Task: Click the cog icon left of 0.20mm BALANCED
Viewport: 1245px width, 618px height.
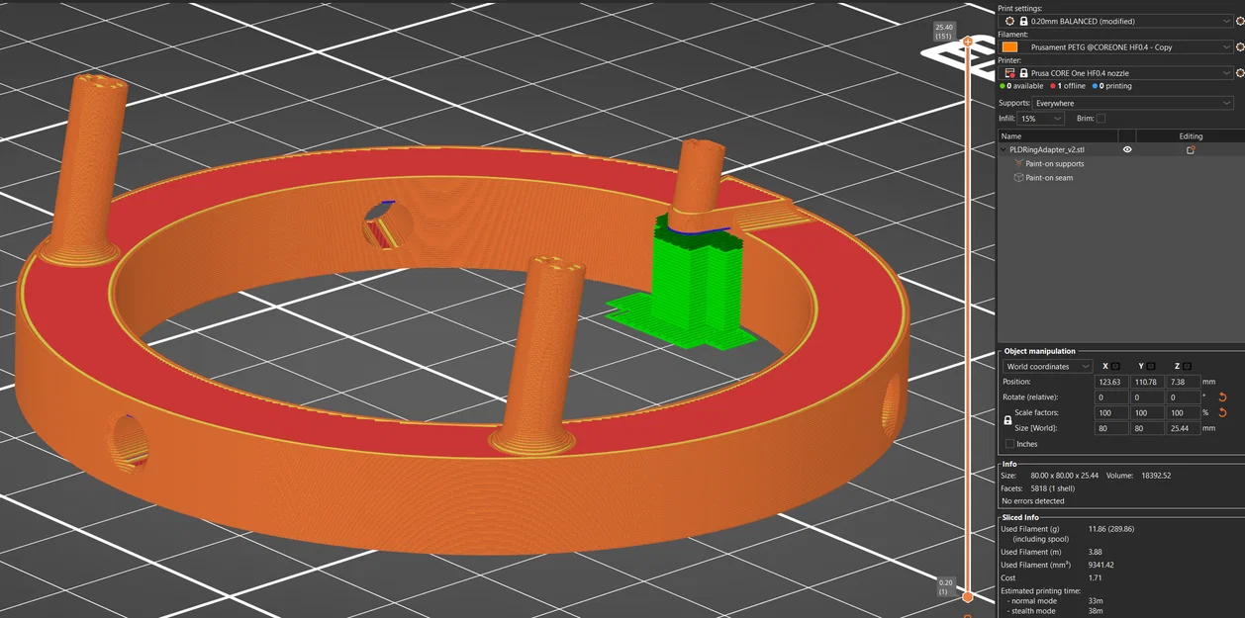Action: point(1009,21)
